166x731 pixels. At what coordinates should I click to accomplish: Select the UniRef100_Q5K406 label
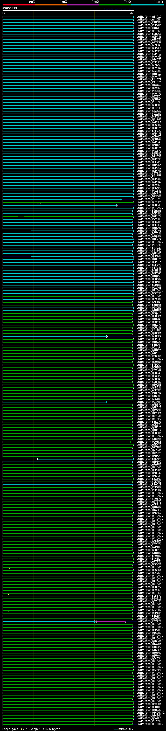point(149,231)
